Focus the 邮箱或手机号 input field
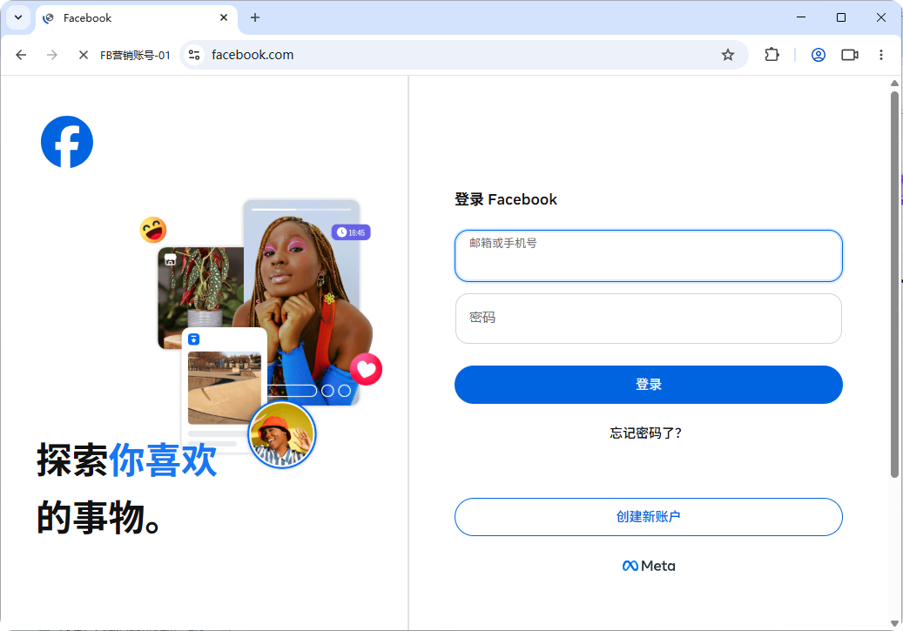Viewport: 903px width, 631px height. pos(649,256)
